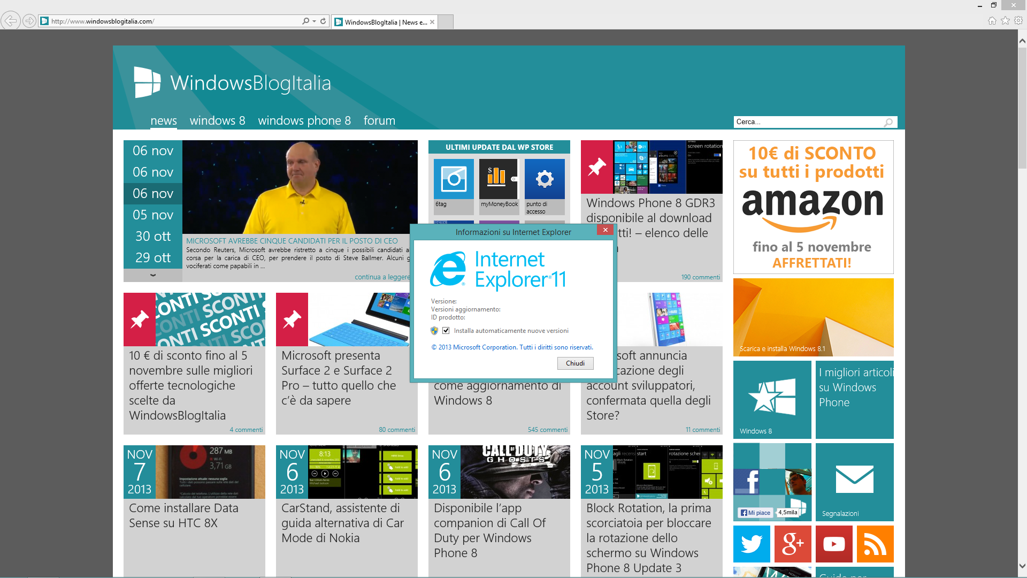Click the WindowsBlogItalia logo
The image size is (1027, 578).
tap(232, 82)
